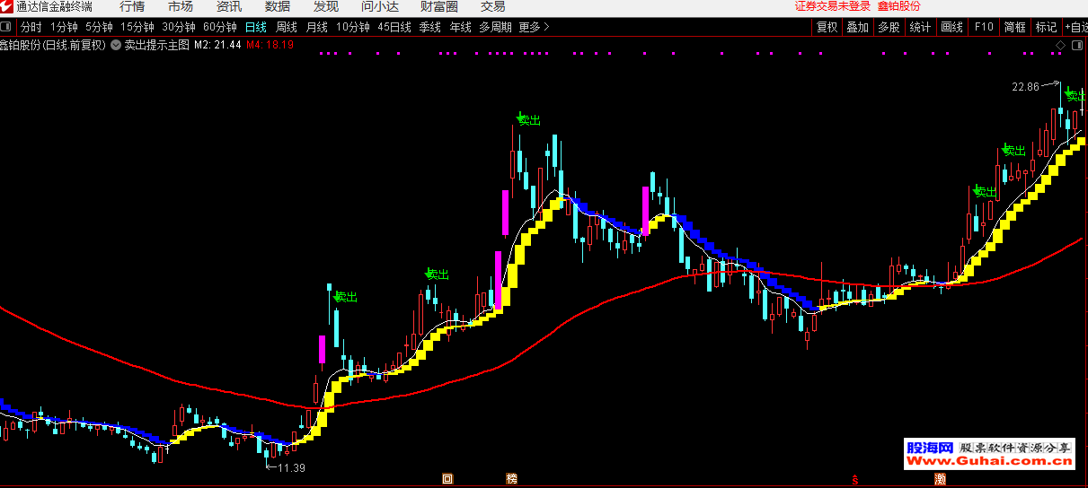
Task: Toggle the left panel icon beside 分时
Action: coord(8,27)
